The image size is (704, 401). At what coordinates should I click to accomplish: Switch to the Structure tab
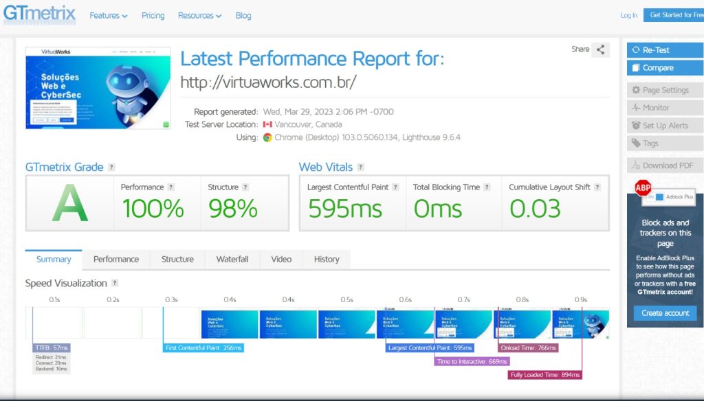tap(177, 260)
